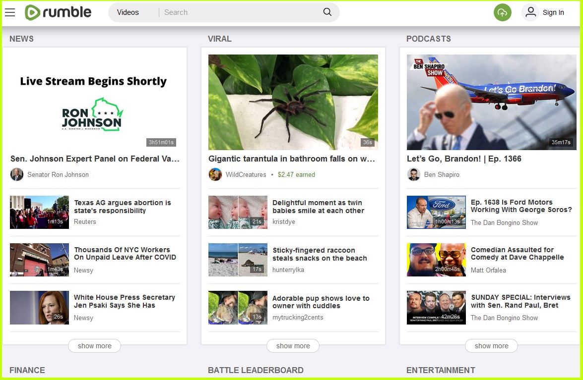Click the Sign In button
583x380 pixels.
[x=554, y=12]
